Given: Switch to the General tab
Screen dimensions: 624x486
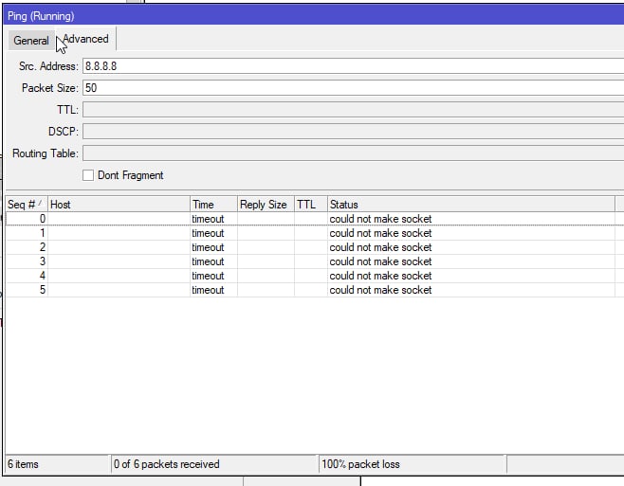Looking at the screenshot, I should pos(31,41).
